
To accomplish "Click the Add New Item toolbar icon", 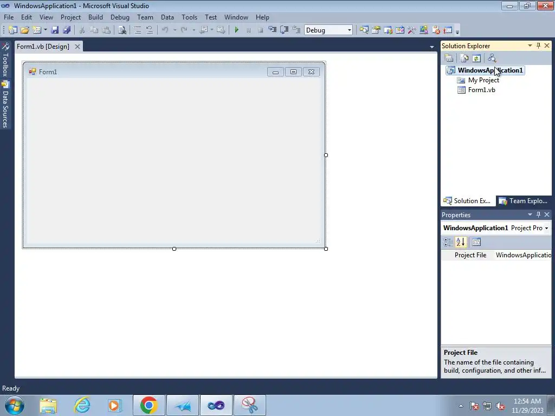I will pos(37,30).
